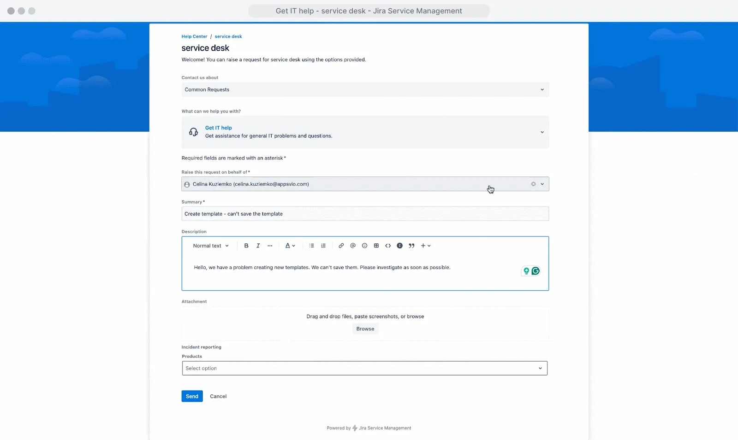The image size is (738, 440).
Task: Insert a bullet list into the description
Action: point(312,246)
